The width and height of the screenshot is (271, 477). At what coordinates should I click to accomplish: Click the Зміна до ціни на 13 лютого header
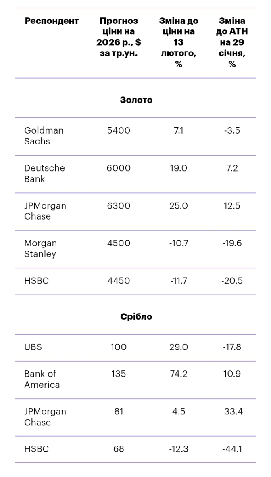(179, 42)
